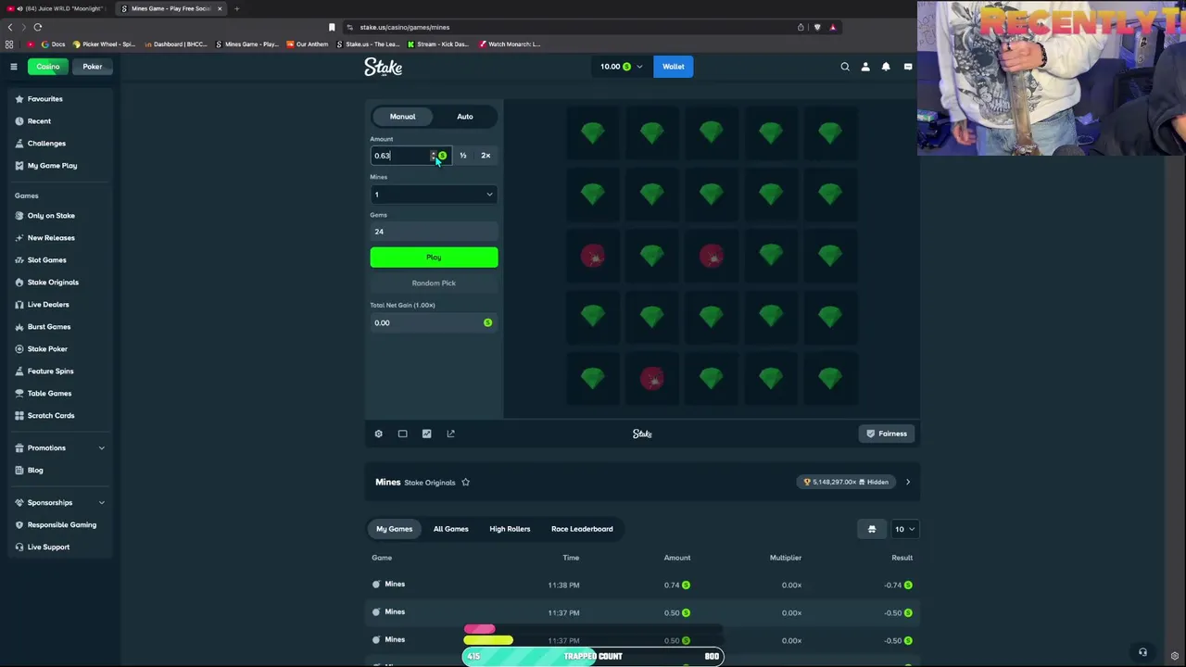
Task: Open the notifications bell
Action: pos(886,67)
